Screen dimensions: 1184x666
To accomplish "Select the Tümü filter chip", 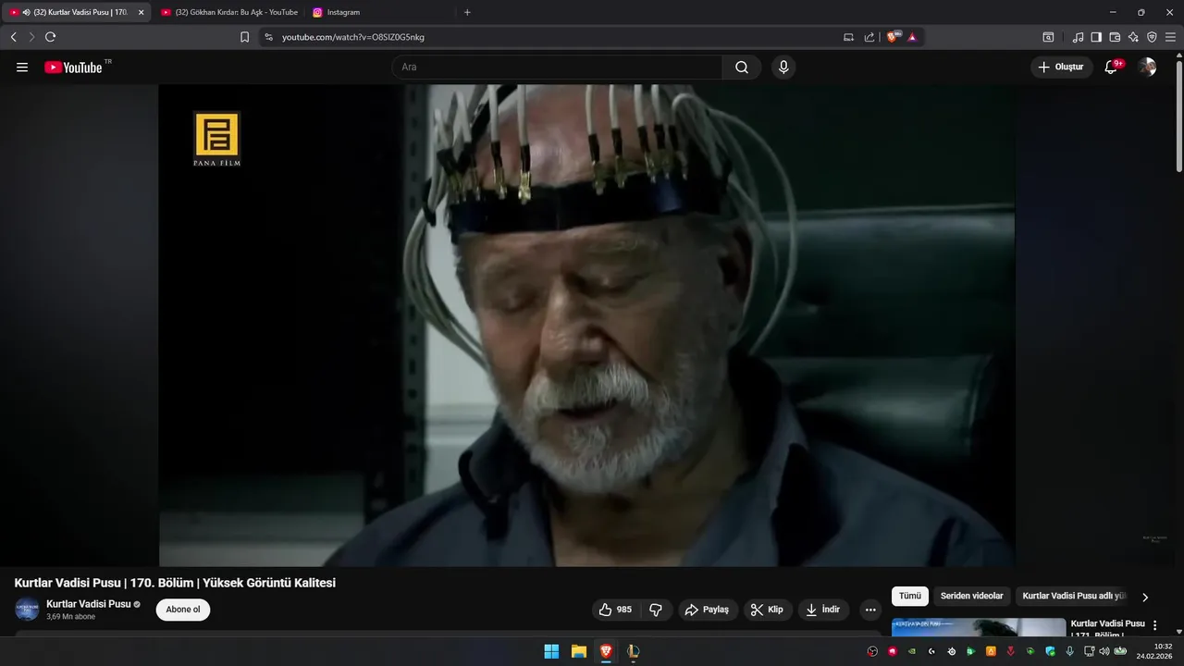I will coord(910,596).
